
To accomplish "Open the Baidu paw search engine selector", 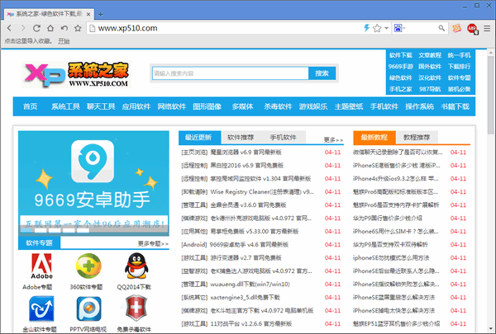I will [x=398, y=28].
